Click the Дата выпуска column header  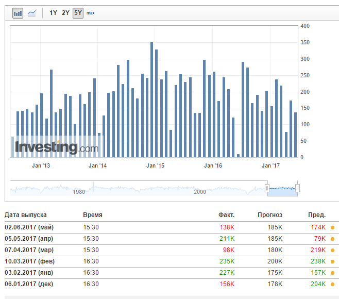[26, 215]
